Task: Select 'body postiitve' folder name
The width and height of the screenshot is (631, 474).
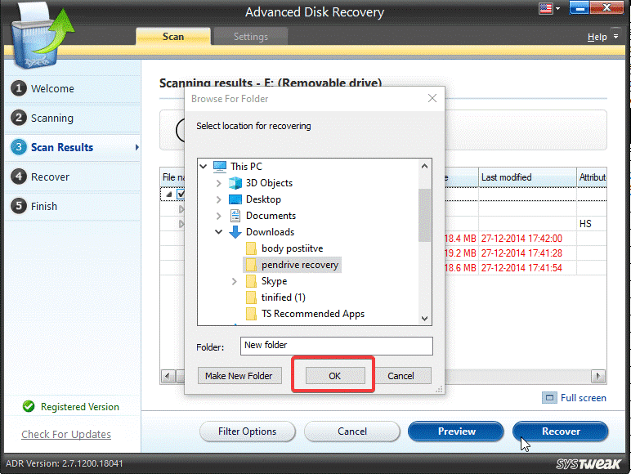Action: pyautogui.click(x=292, y=248)
